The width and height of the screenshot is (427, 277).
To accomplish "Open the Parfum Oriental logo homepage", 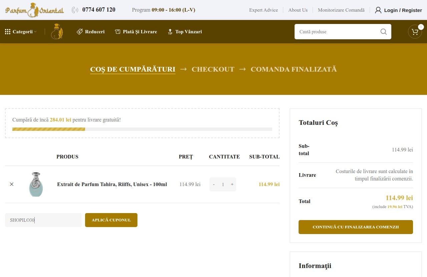I will pyautogui.click(x=34, y=10).
